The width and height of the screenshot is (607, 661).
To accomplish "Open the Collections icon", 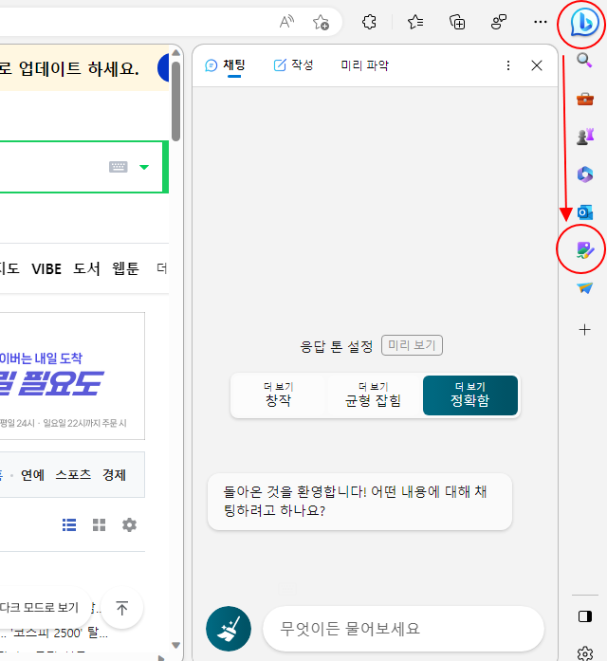I will click(457, 22).
